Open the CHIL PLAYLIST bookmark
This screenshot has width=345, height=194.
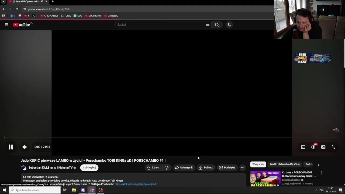tap(49, 16)
